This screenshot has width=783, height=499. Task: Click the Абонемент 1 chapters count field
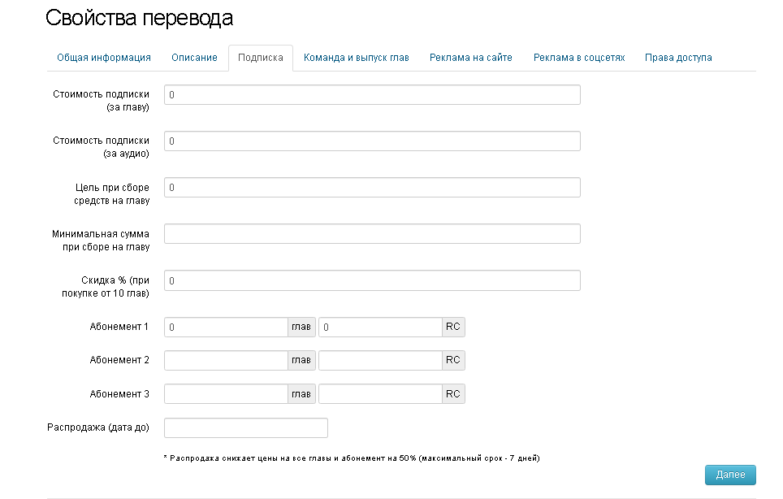(x=226, y=328)
